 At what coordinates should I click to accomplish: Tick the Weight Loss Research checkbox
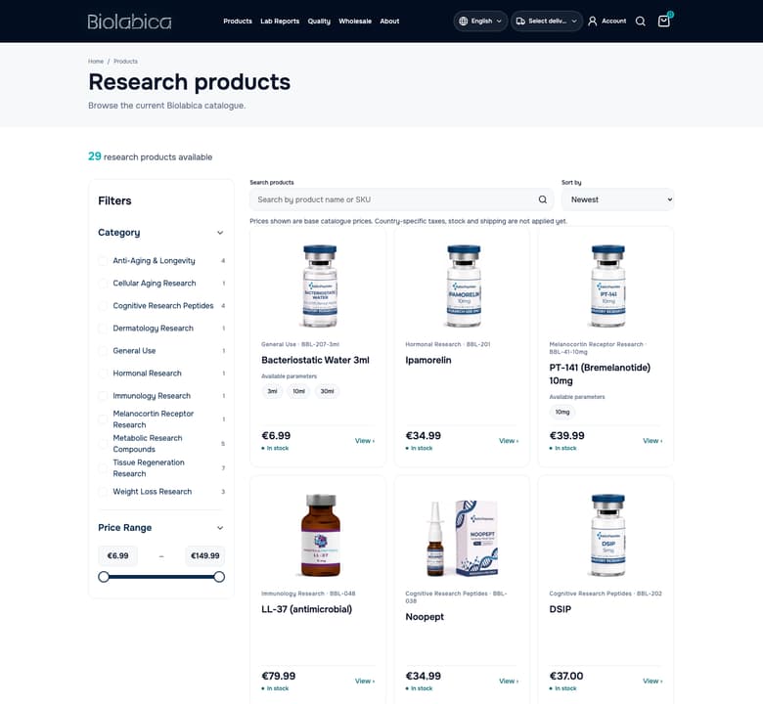click(x=103, y=492)
